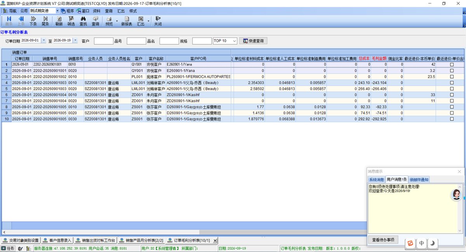The image size is (466, 252).
Task: Tick the 最近进价-单价含税 checkbox in row 3
Action: (x=452, y=77)
